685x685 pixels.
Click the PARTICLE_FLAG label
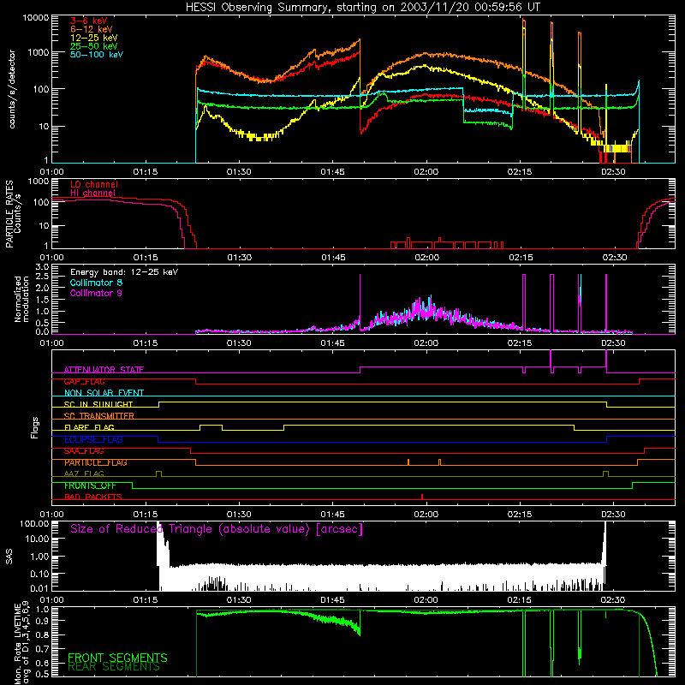pos(96,462)
